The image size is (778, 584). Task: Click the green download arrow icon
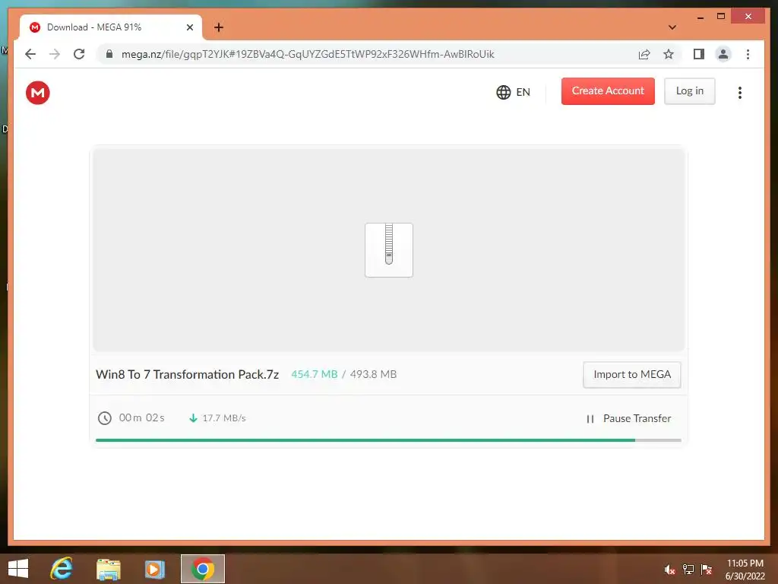point(194,418)
